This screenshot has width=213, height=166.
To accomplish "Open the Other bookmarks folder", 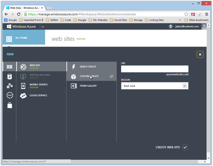I will (196, 20).
